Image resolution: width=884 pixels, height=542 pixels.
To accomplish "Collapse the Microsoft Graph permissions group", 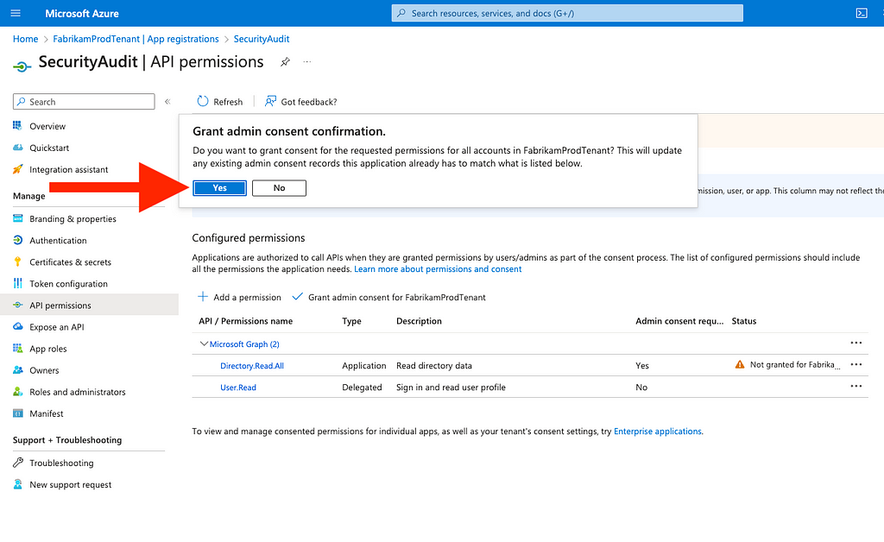I will tap(204, 343).
